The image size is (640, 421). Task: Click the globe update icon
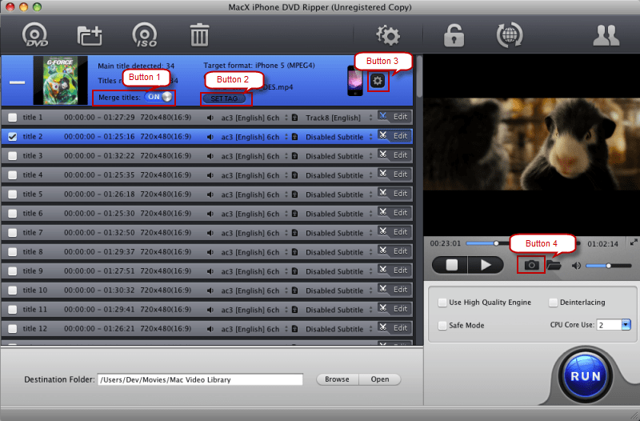pyautogui.click(x=510, y=35)
